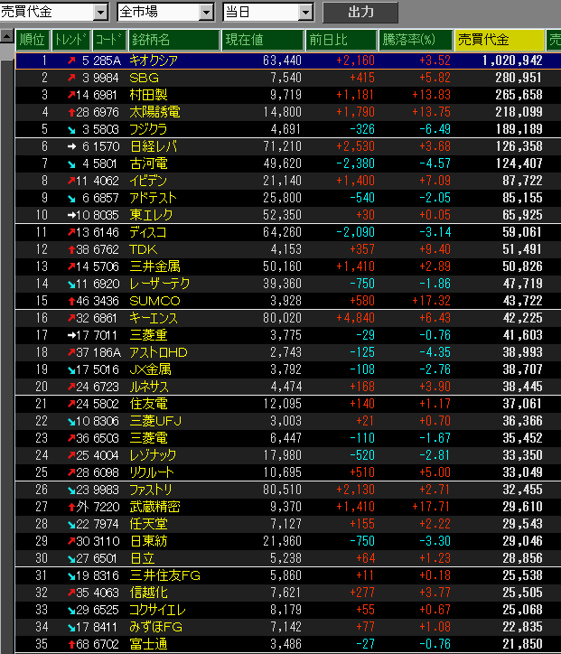Select the アストロHD stock name
Viewport: 561px width, 654px height.
158,352
